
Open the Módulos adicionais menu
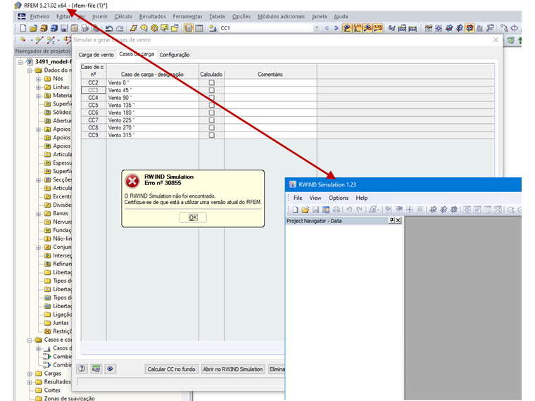281,16
